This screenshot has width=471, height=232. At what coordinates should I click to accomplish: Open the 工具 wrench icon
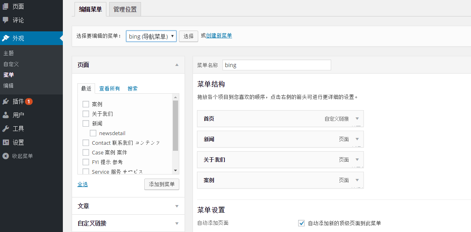tap(6, 128)
